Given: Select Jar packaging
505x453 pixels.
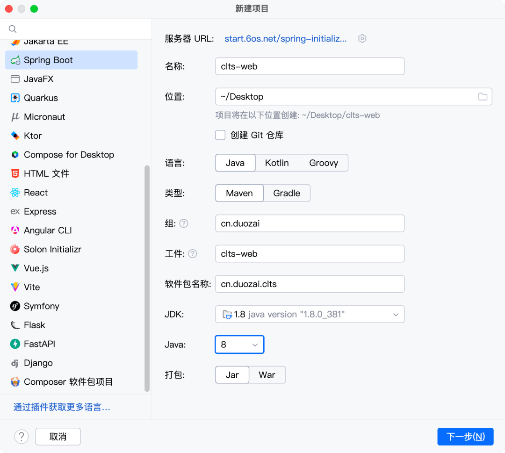Looking at the screenshot, I should pyautogui.click(x=232, y=375).
